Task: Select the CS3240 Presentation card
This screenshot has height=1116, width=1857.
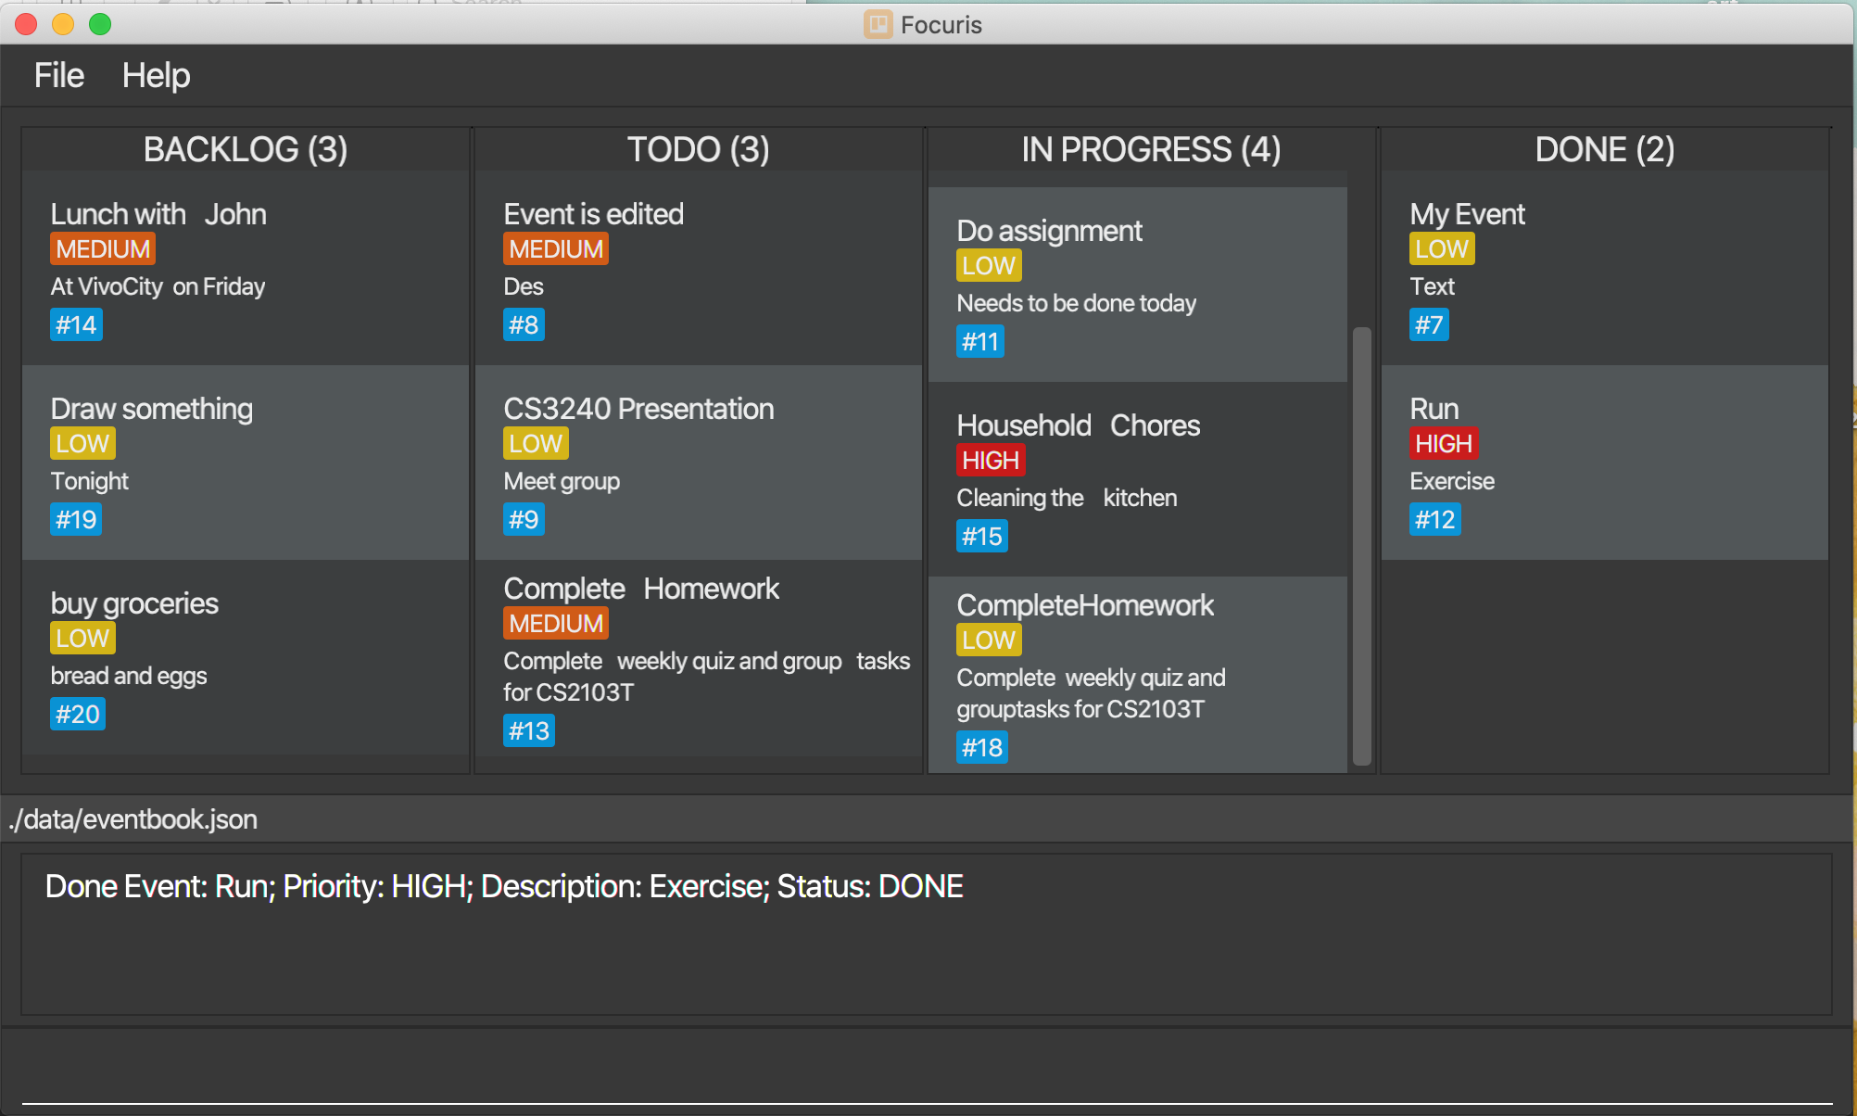Action: tap(698, 462)
